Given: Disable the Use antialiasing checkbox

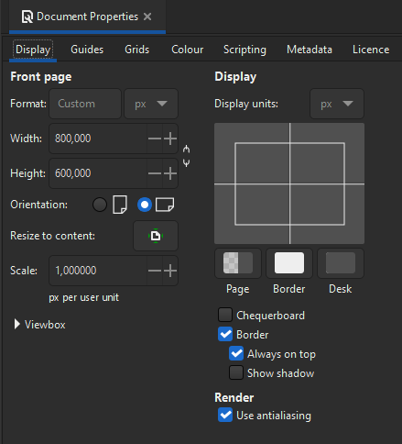Looking at the screenshot, I should point(225,415).
